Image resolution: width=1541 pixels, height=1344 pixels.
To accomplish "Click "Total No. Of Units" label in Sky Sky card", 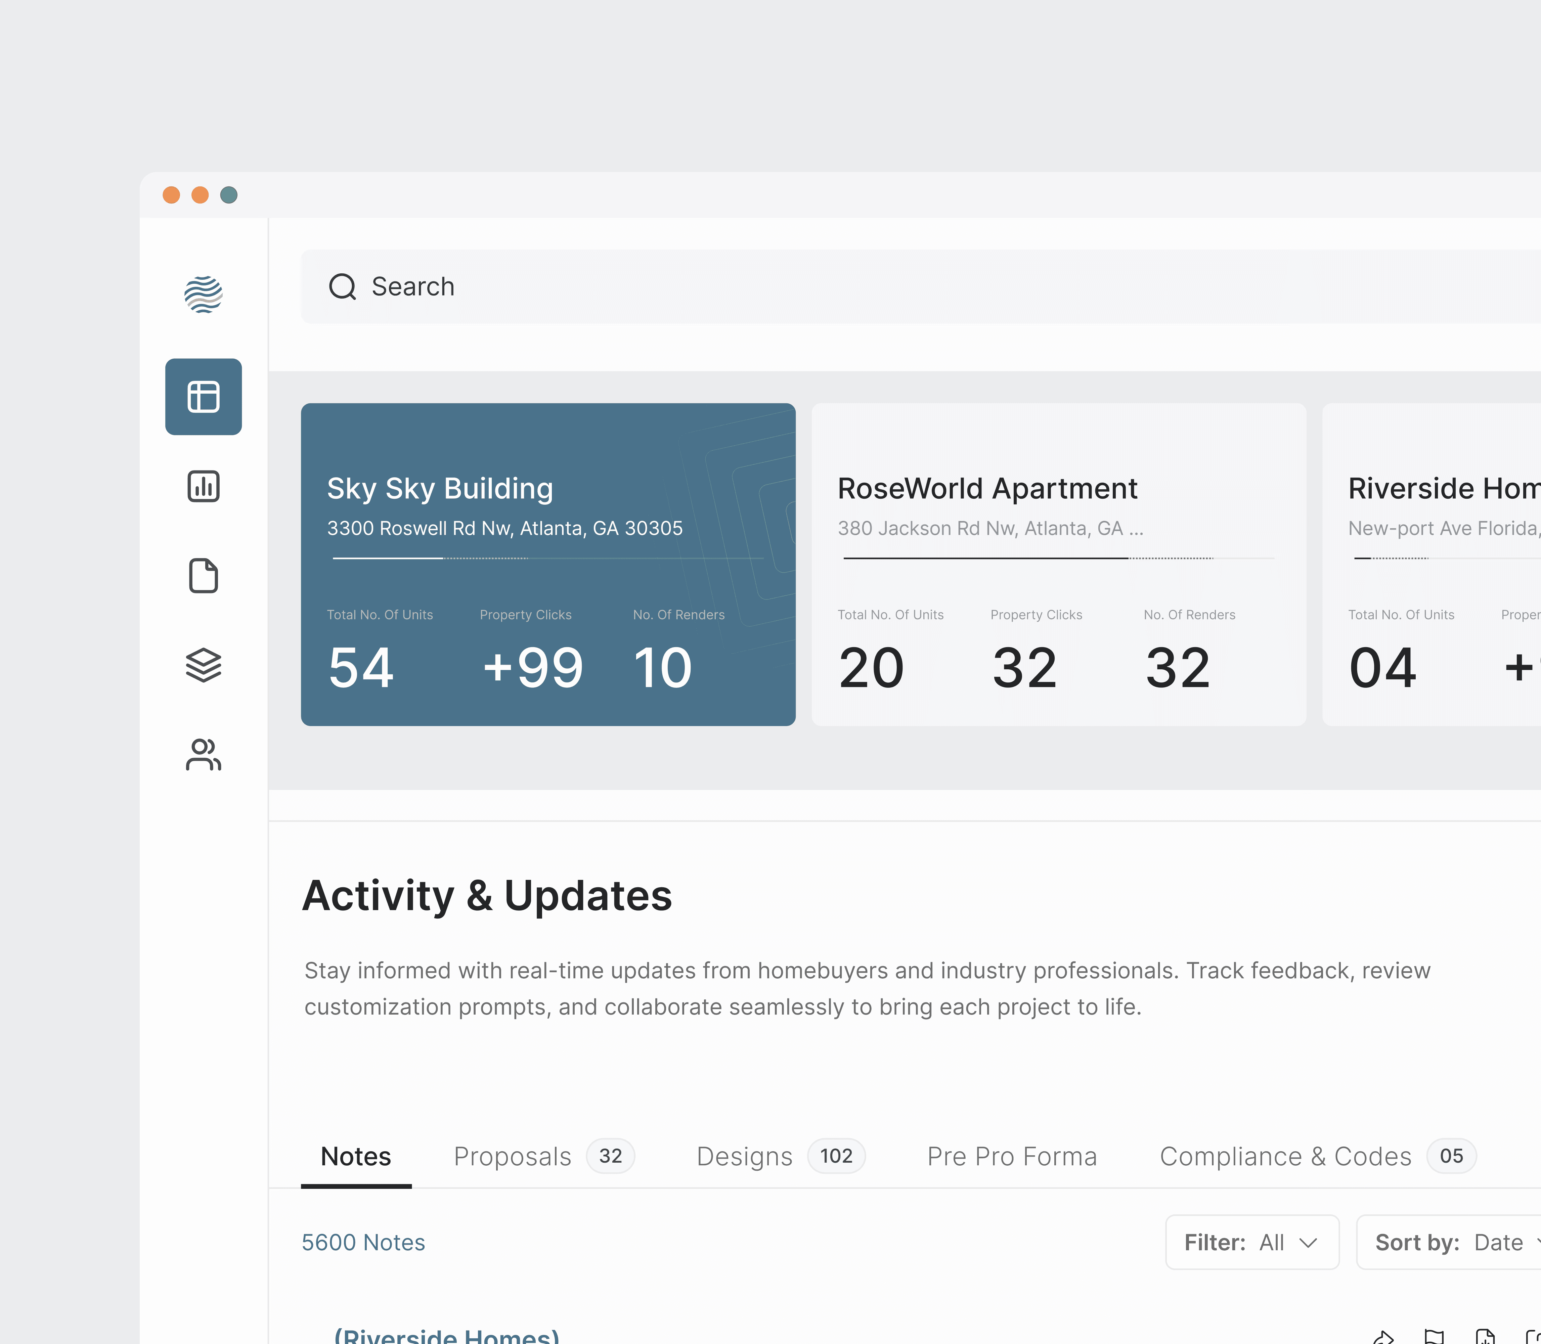I will (x=380, y=615).
